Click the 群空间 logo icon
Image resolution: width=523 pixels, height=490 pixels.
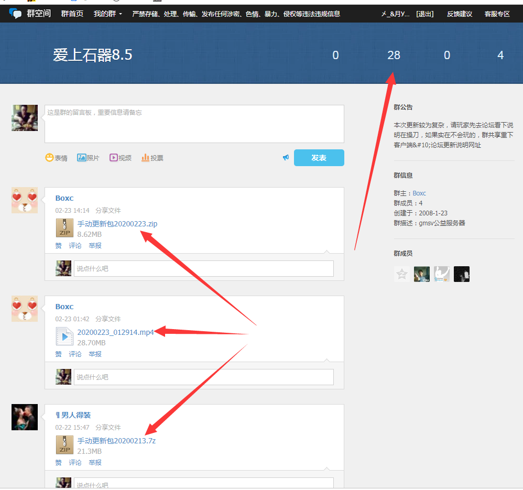pos(15,14)
